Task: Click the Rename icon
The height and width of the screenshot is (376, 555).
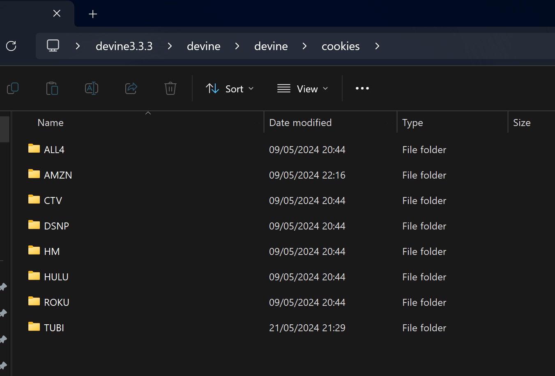Action: [92, 88]
